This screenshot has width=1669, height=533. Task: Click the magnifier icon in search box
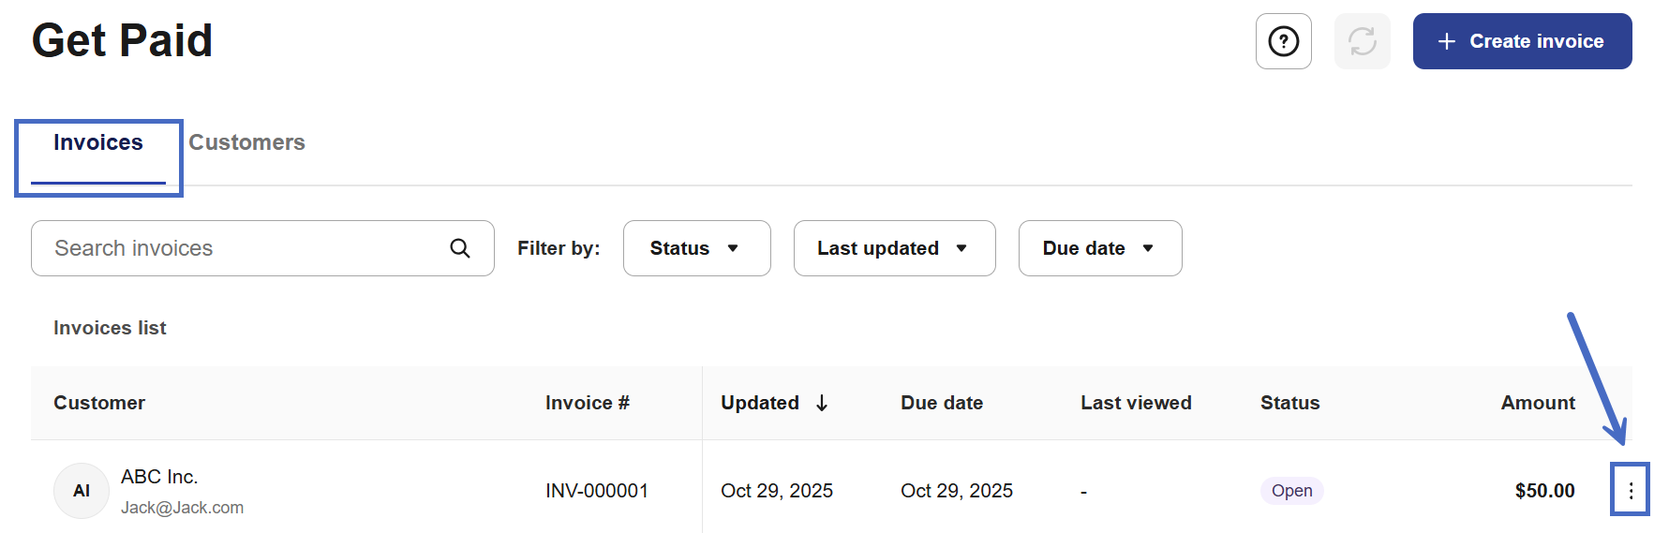pyautogui.click(x=460, y=248)
